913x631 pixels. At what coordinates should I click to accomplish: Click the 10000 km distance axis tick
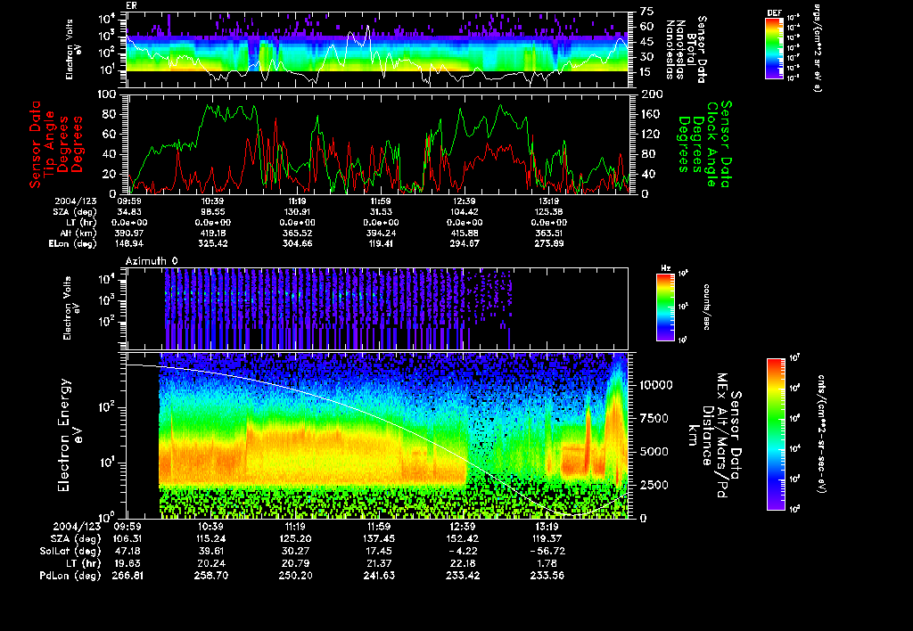click(656, 385)
